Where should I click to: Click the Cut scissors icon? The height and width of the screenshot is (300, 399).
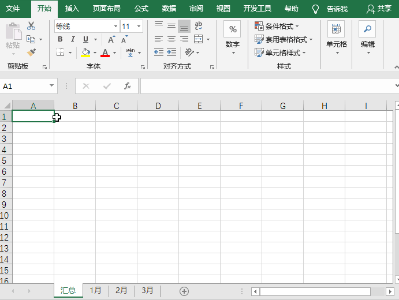coord(31,26)
